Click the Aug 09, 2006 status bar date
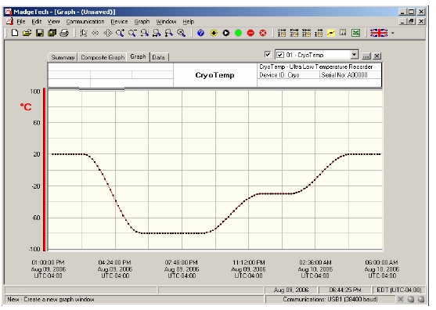The width and height of the screenshot is (436, 310). click(x=291, y=290)
